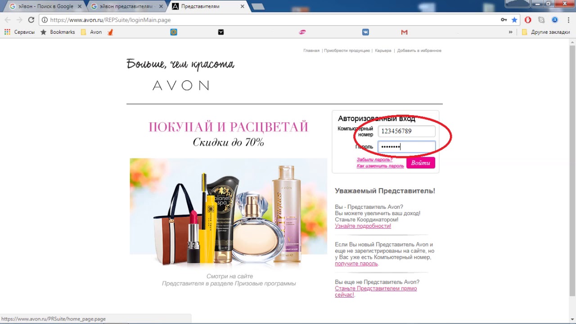
Task: Open the black Y bookmark icon
Action: coord(221,32)
